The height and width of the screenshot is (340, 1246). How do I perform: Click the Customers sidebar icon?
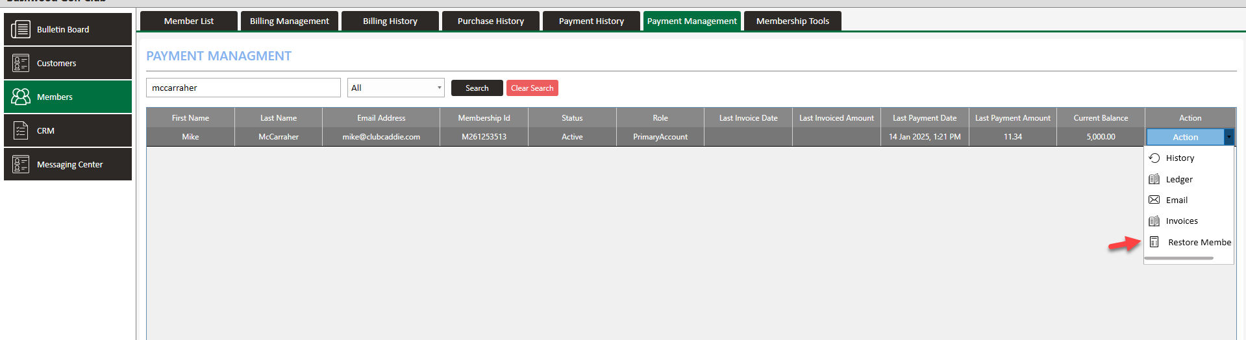point(21,63)
